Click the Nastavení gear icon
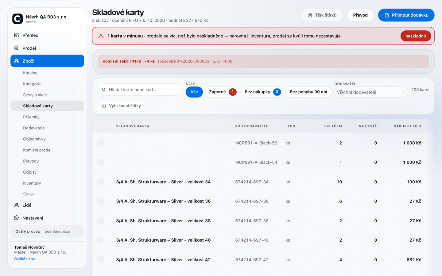The image size is (442, 276). [x=16, y=218]
